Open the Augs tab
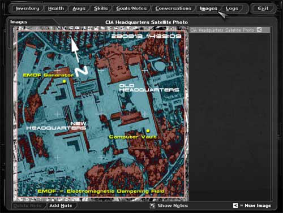 79,8
